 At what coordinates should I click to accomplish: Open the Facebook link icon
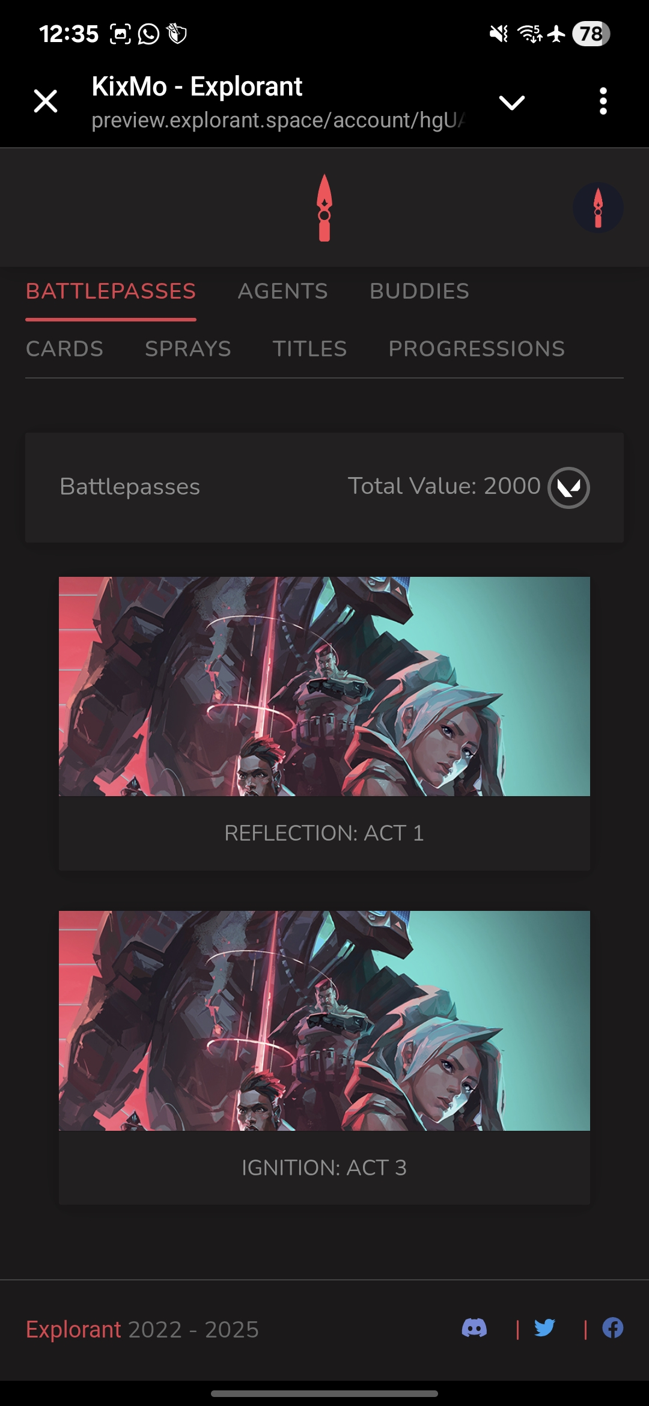[x=613, y=1328]
